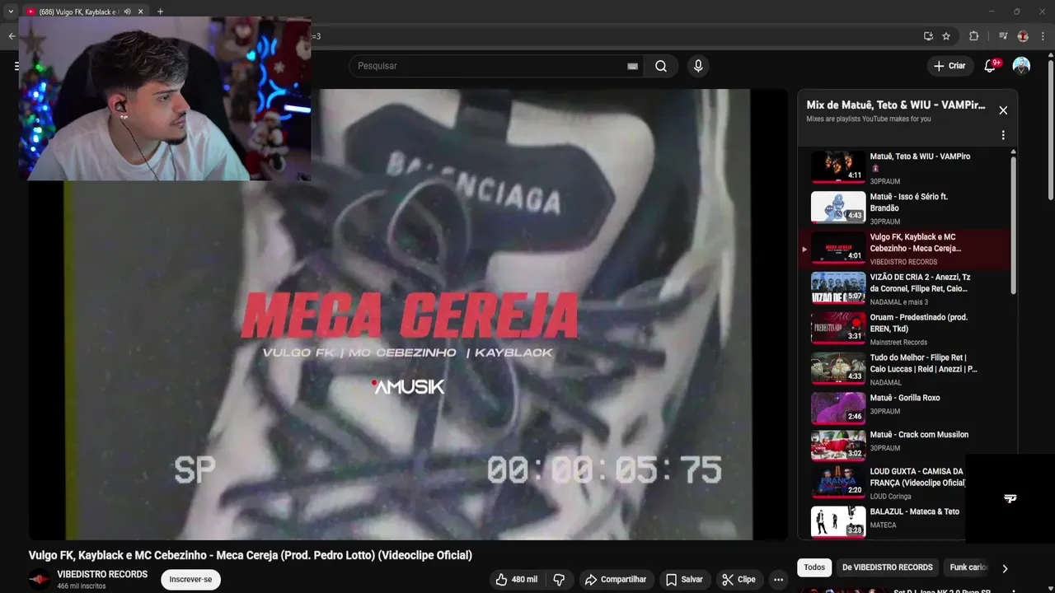This screenshot has height=593, width=1055.
Task: Create a clip with Clipe button
Action: click(x=738, y=580)
